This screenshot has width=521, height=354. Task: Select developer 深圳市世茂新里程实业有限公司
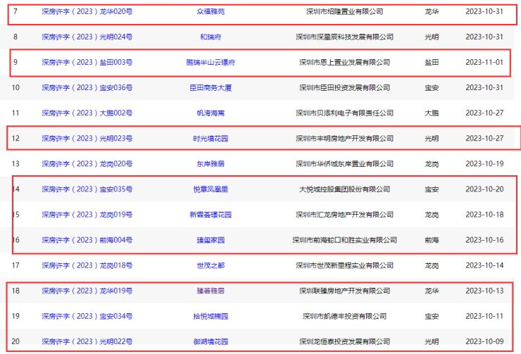pyautogui.click(x=344, y=265)
